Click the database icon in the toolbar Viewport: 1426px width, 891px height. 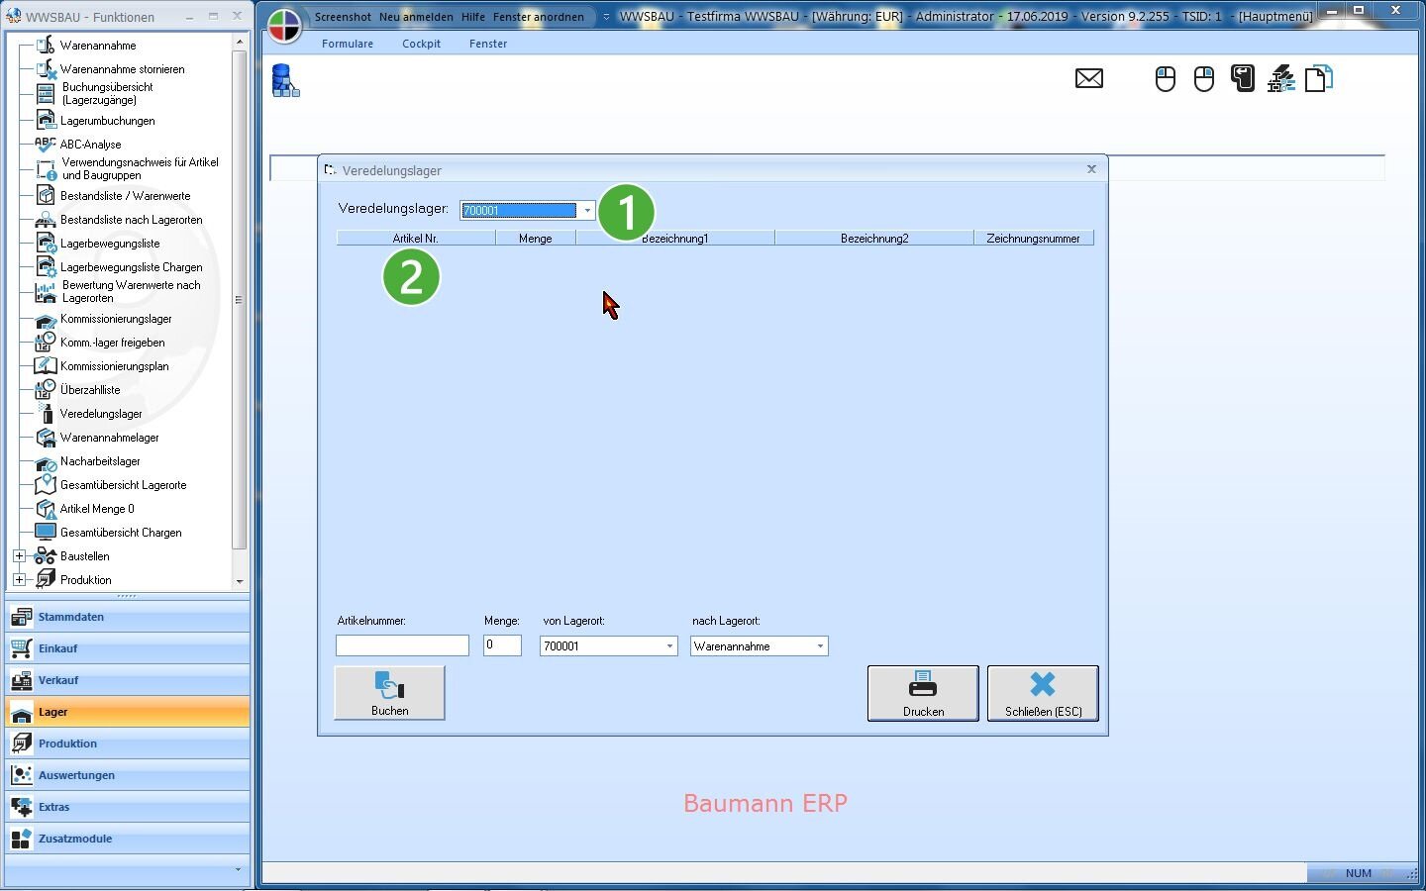click(x=285, y=80)
